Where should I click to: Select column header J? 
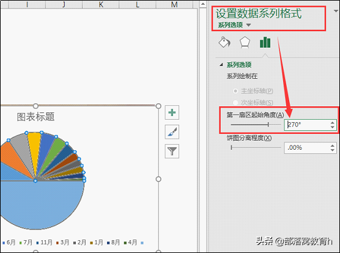point(64,4)
